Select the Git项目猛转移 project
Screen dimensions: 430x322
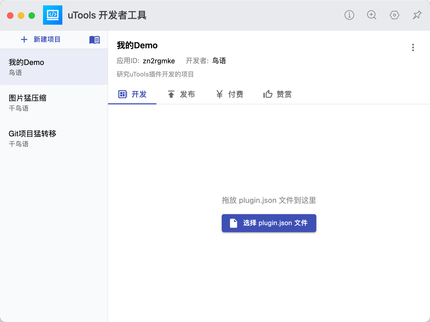click(54, 138)
